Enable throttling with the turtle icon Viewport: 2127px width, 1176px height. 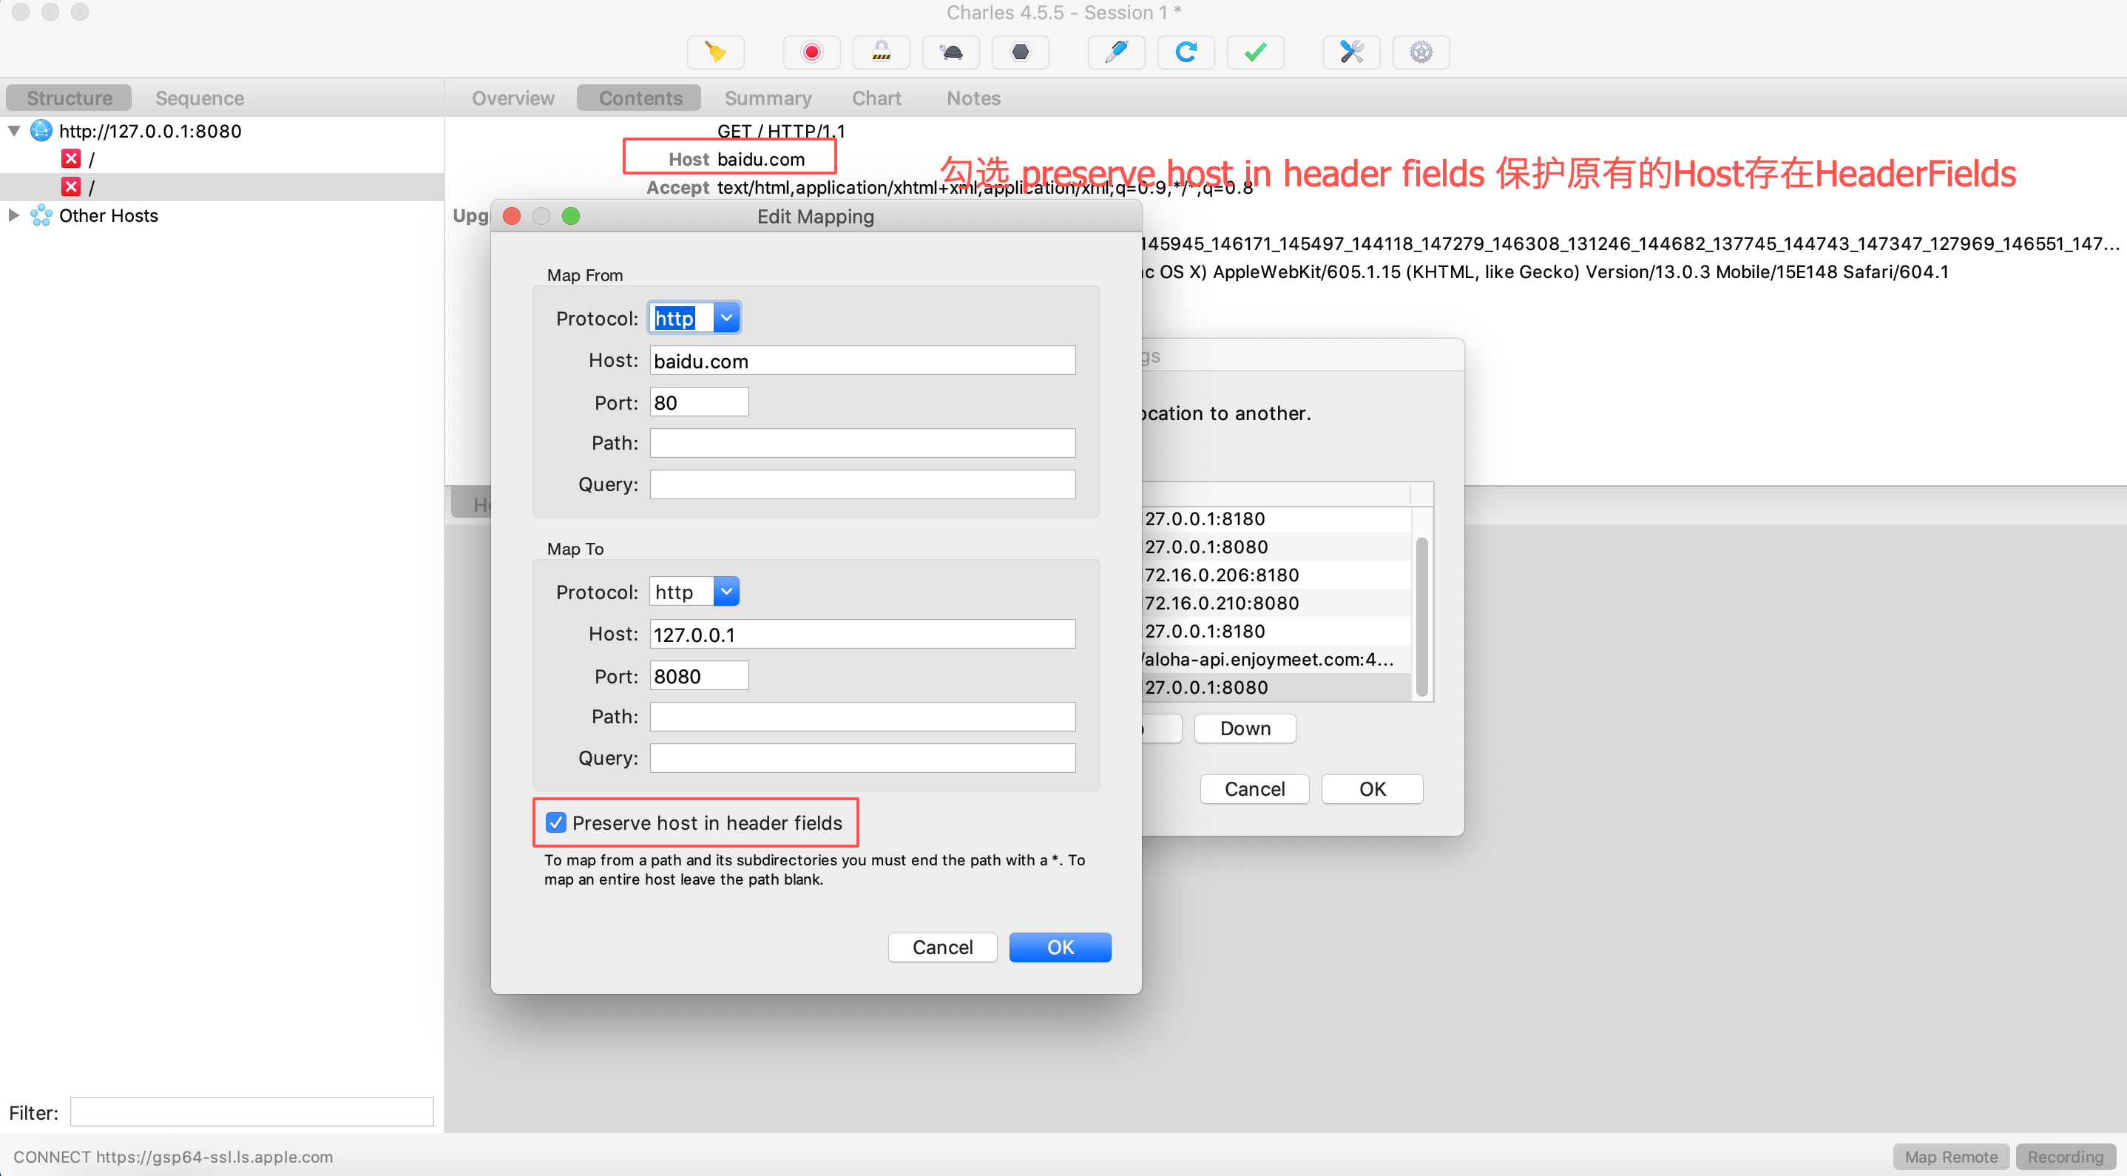click(950, 52)
